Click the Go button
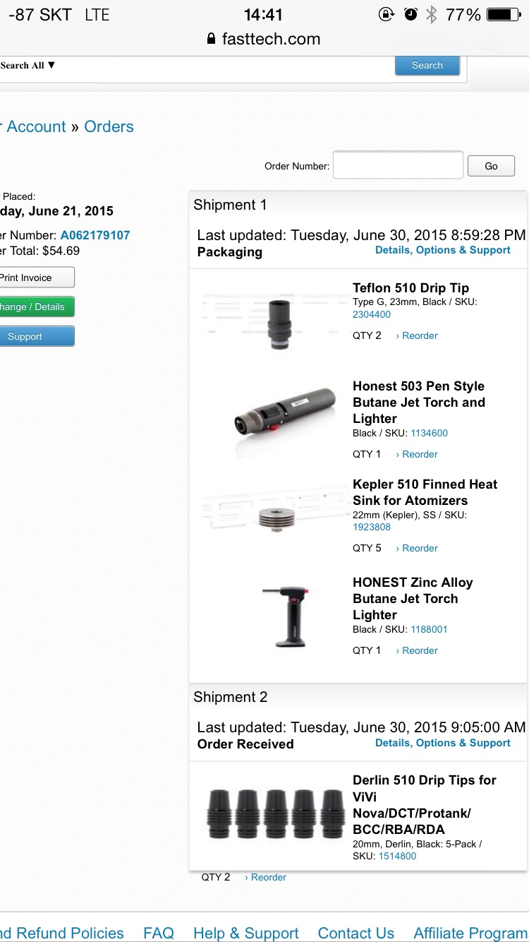The height and width of the screenshot is (942, 529). tap(491, 167)
